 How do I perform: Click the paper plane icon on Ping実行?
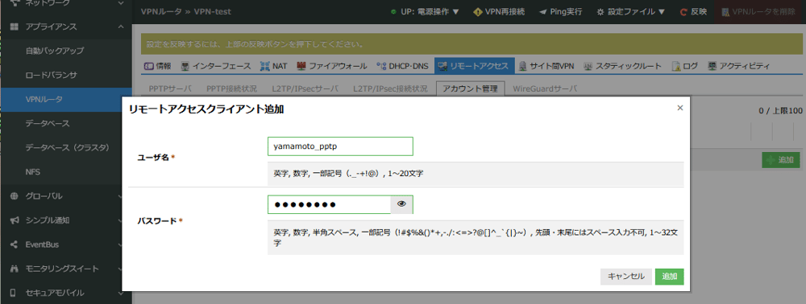tap(542, 12)
